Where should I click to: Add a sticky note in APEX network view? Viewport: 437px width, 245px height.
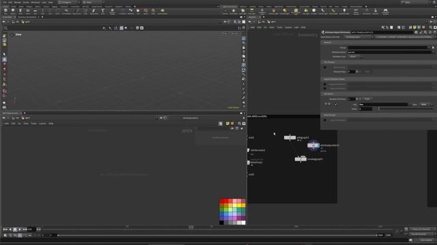pyautogui.click(x=227, y=124)
